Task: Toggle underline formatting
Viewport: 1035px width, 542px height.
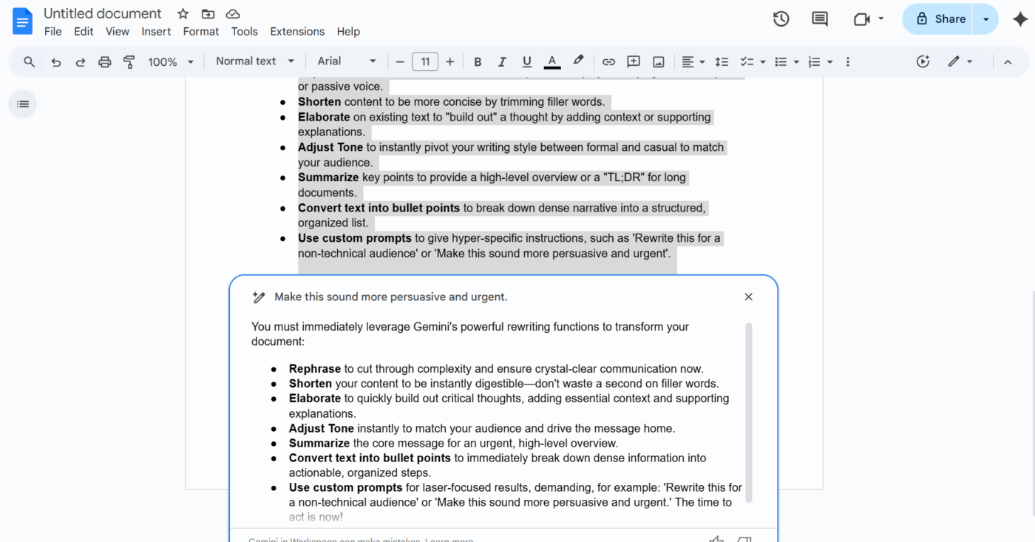Action: tap(526, 62)
